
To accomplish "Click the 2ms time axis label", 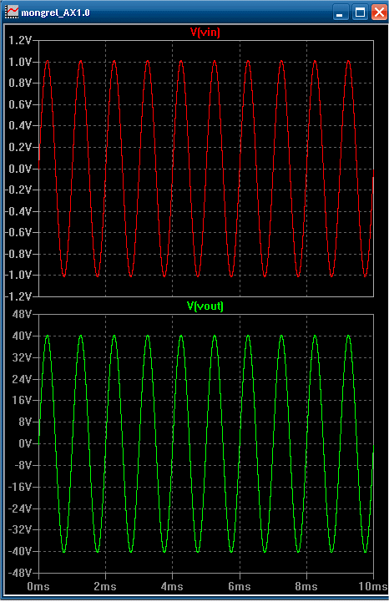I will coord(105,586).
